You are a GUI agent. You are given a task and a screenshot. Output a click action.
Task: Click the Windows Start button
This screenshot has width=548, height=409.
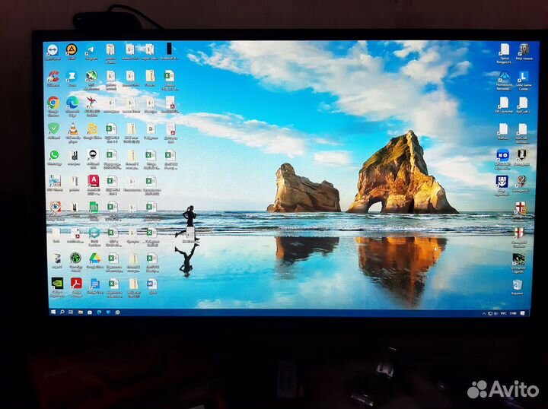53,312
